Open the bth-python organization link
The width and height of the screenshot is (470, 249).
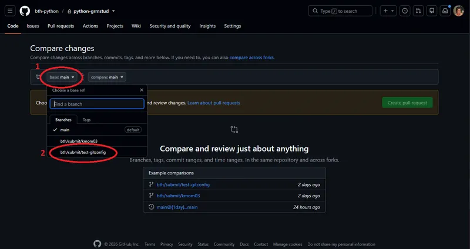point(47,11)
